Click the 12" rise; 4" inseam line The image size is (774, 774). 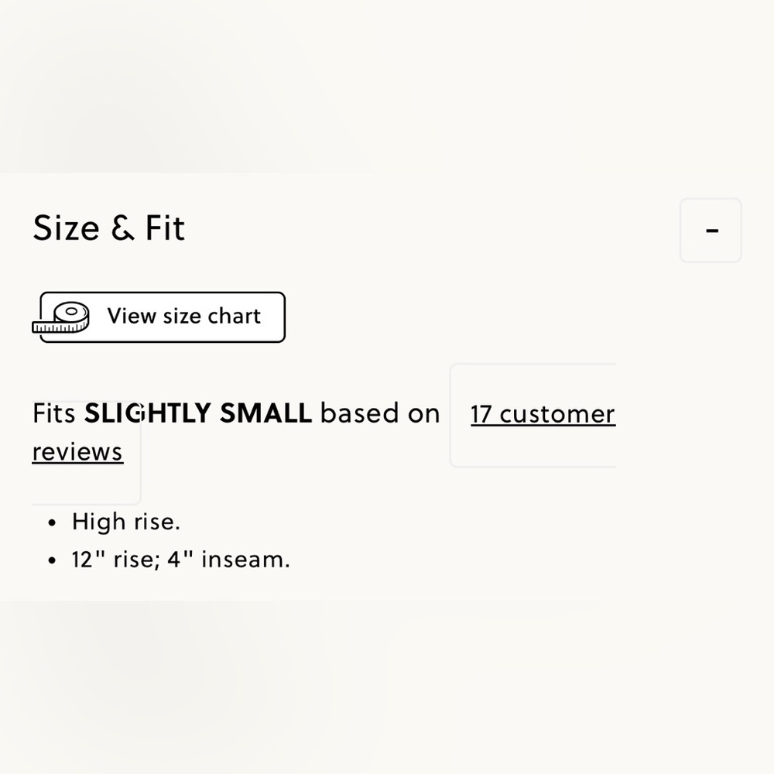coord(180,560)
